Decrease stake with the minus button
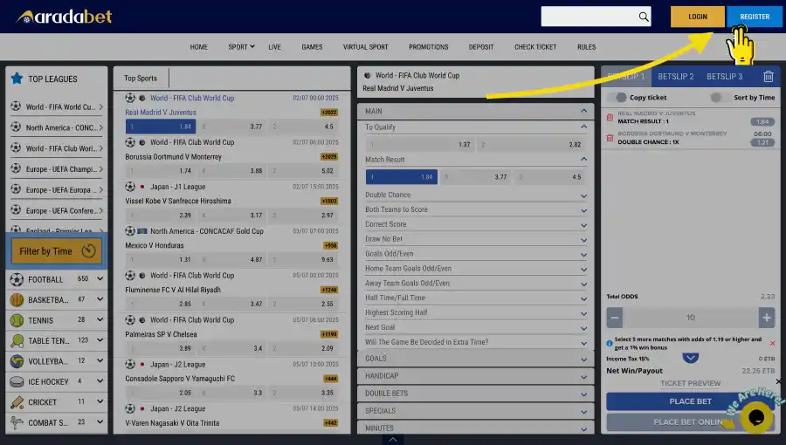Image resolution: width=786 pixels, height=445 pixels. [x=615, y=318]
